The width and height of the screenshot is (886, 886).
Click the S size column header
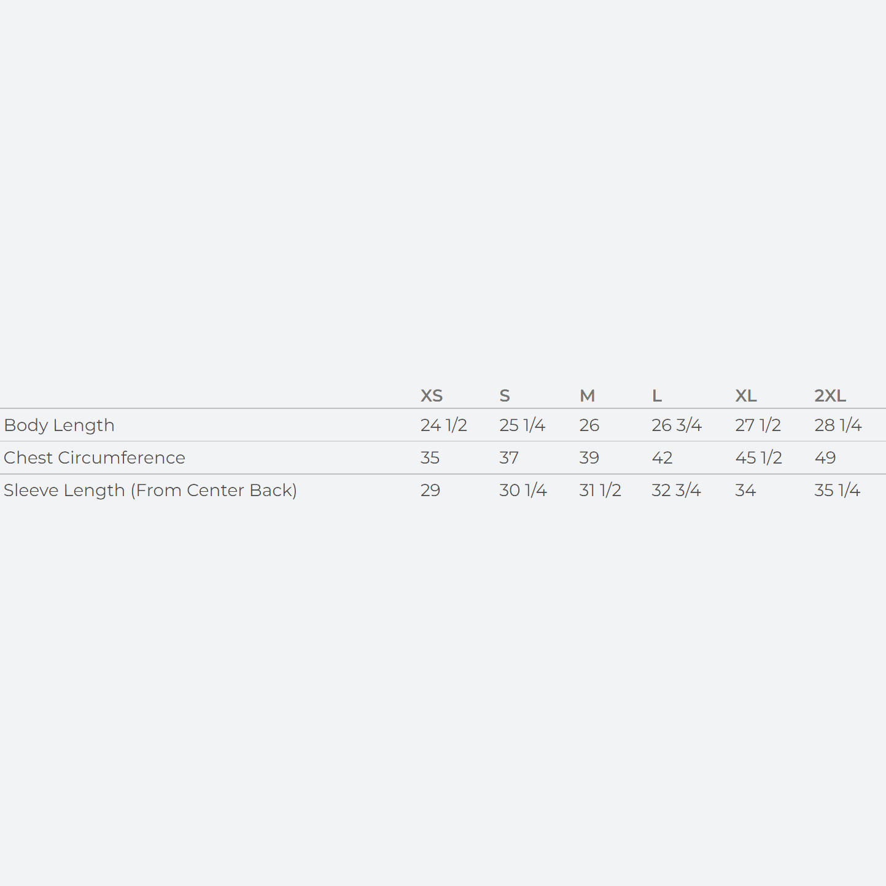coord(505,395)
